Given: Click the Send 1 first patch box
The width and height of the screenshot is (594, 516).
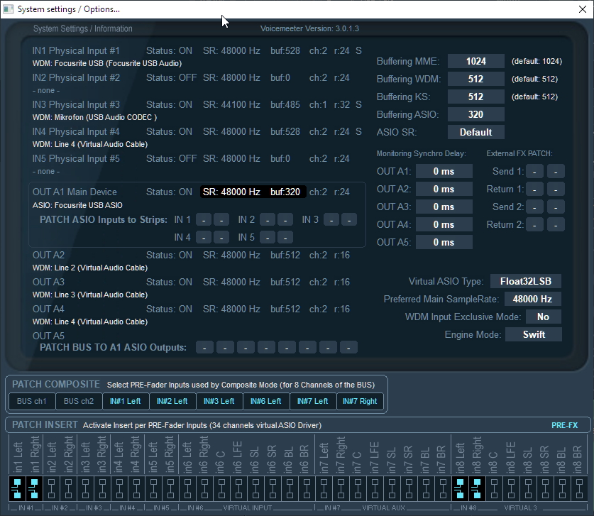Looking at the screenshot, I should 535,171.
